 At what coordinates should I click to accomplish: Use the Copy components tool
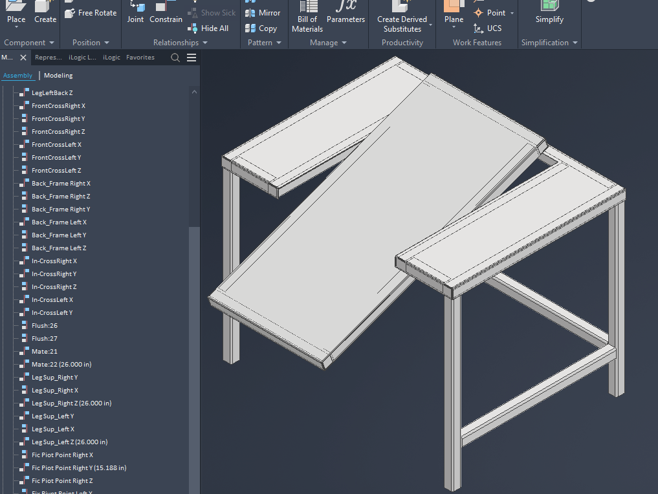pos(261,28)
